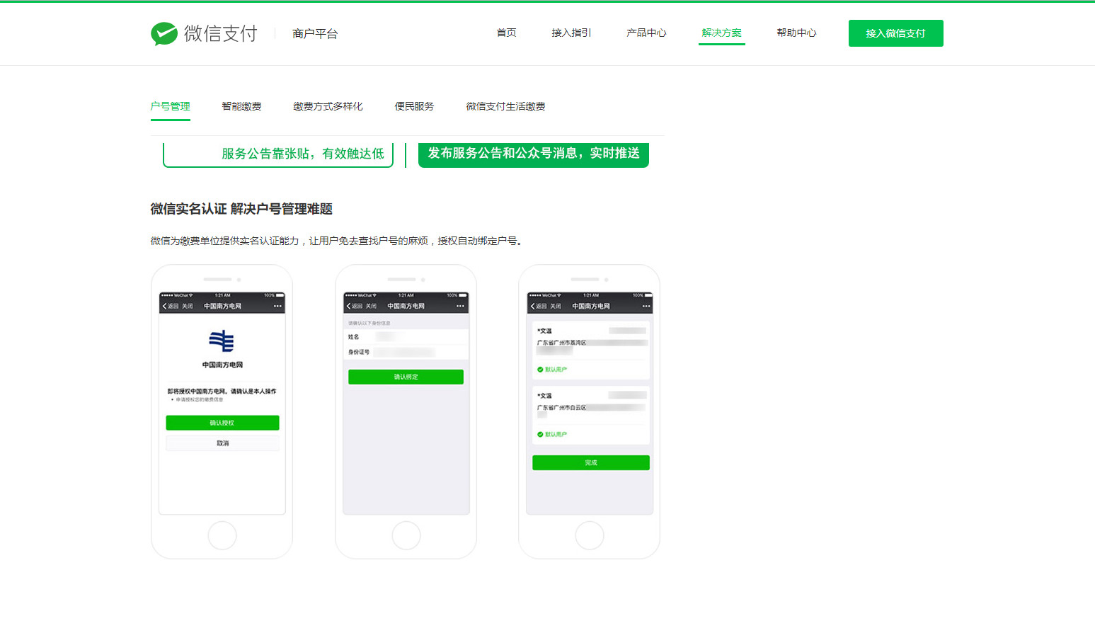Click the 广东省广州市白云区 address text
Screen dimensions: 1095x633
(x=561, y=408)
